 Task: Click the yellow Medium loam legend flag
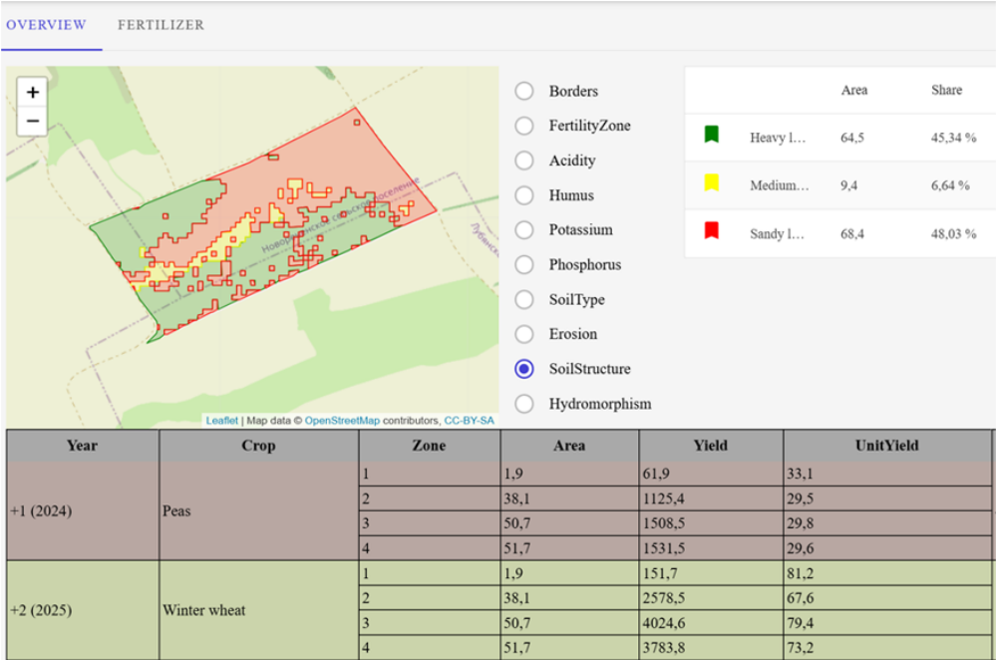712,182
